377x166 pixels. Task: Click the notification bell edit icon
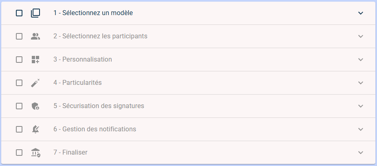click(35, 129)
